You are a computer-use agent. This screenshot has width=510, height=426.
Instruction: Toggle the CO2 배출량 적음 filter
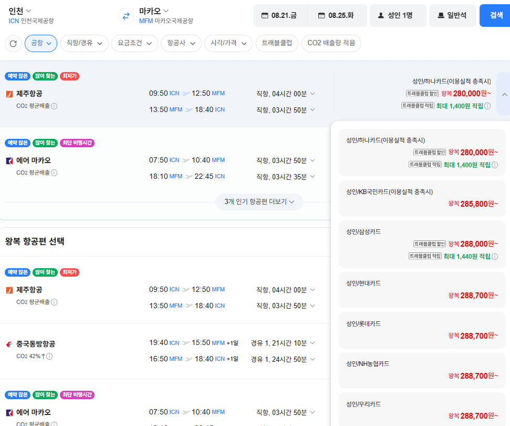[331, 43]
